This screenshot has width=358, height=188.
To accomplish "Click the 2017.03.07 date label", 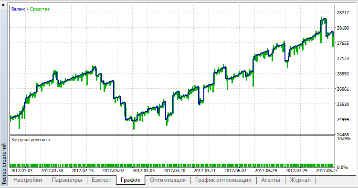I will 113,170.
